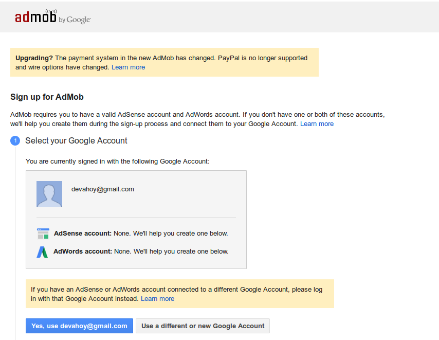Click the account profile avatar image
439x340 pixels.
(49, 194)
